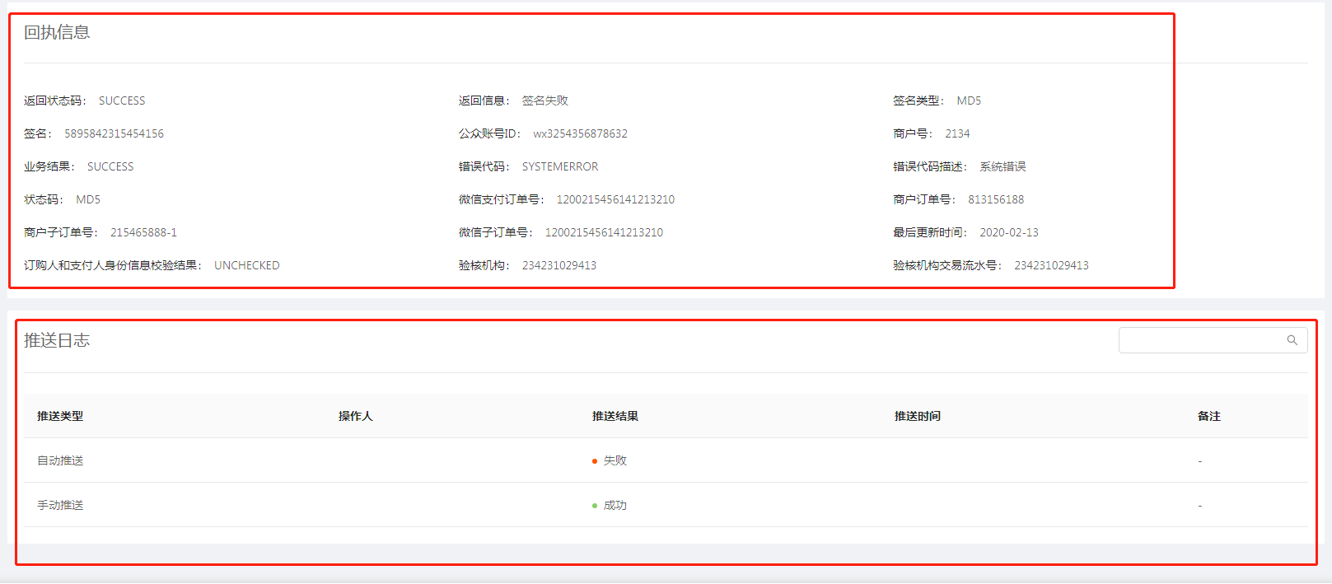The width and height of the screenshot is (1332, 584).
Task: Click the 签名类型 value MD5
Action: point(969,100)
